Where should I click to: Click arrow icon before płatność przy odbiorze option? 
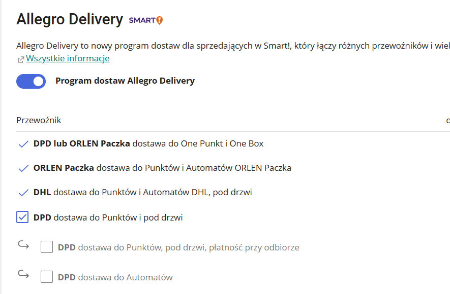[x=23, y=245]
